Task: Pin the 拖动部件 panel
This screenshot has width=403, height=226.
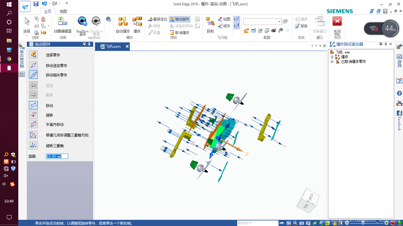Action: tap(89, 44)
